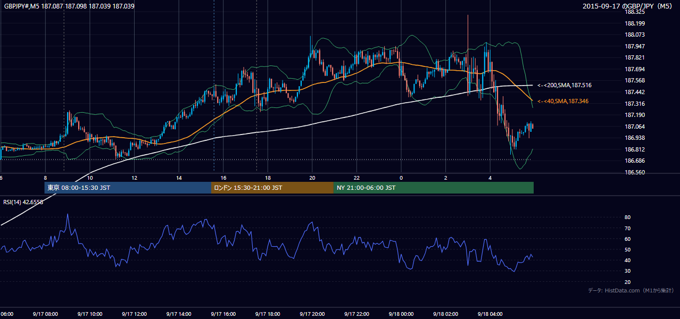Viewport: 680px width, 319px height.
Task: Click hour label 16 under price chart
Action: tap(223, 178)
